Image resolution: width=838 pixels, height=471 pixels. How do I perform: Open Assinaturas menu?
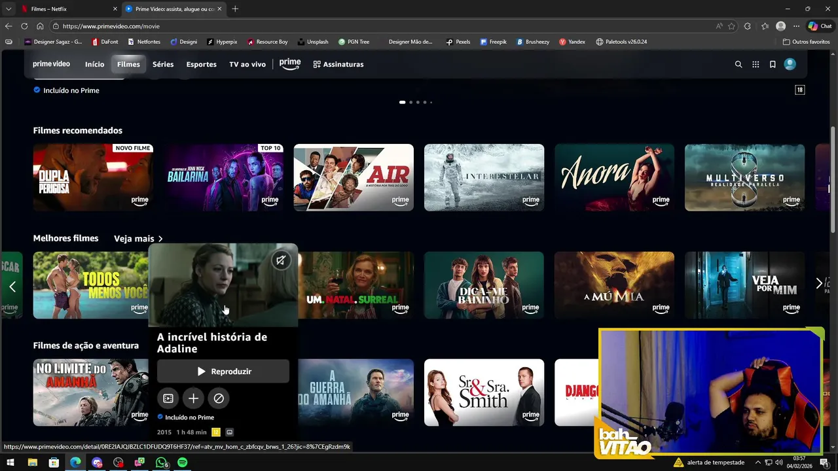click(x=338, y=64)
